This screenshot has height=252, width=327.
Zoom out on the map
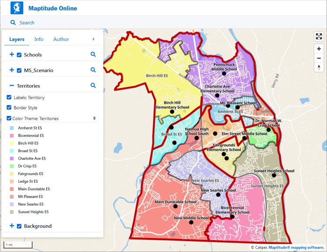point(319,58)
